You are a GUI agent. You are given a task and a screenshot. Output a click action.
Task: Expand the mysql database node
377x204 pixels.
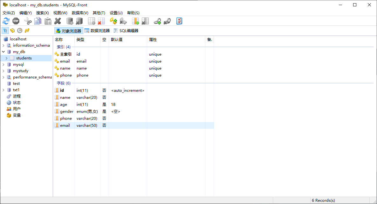tap(3, 64)
